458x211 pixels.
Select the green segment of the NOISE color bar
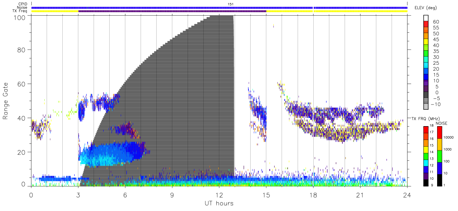tap(439, 156)
